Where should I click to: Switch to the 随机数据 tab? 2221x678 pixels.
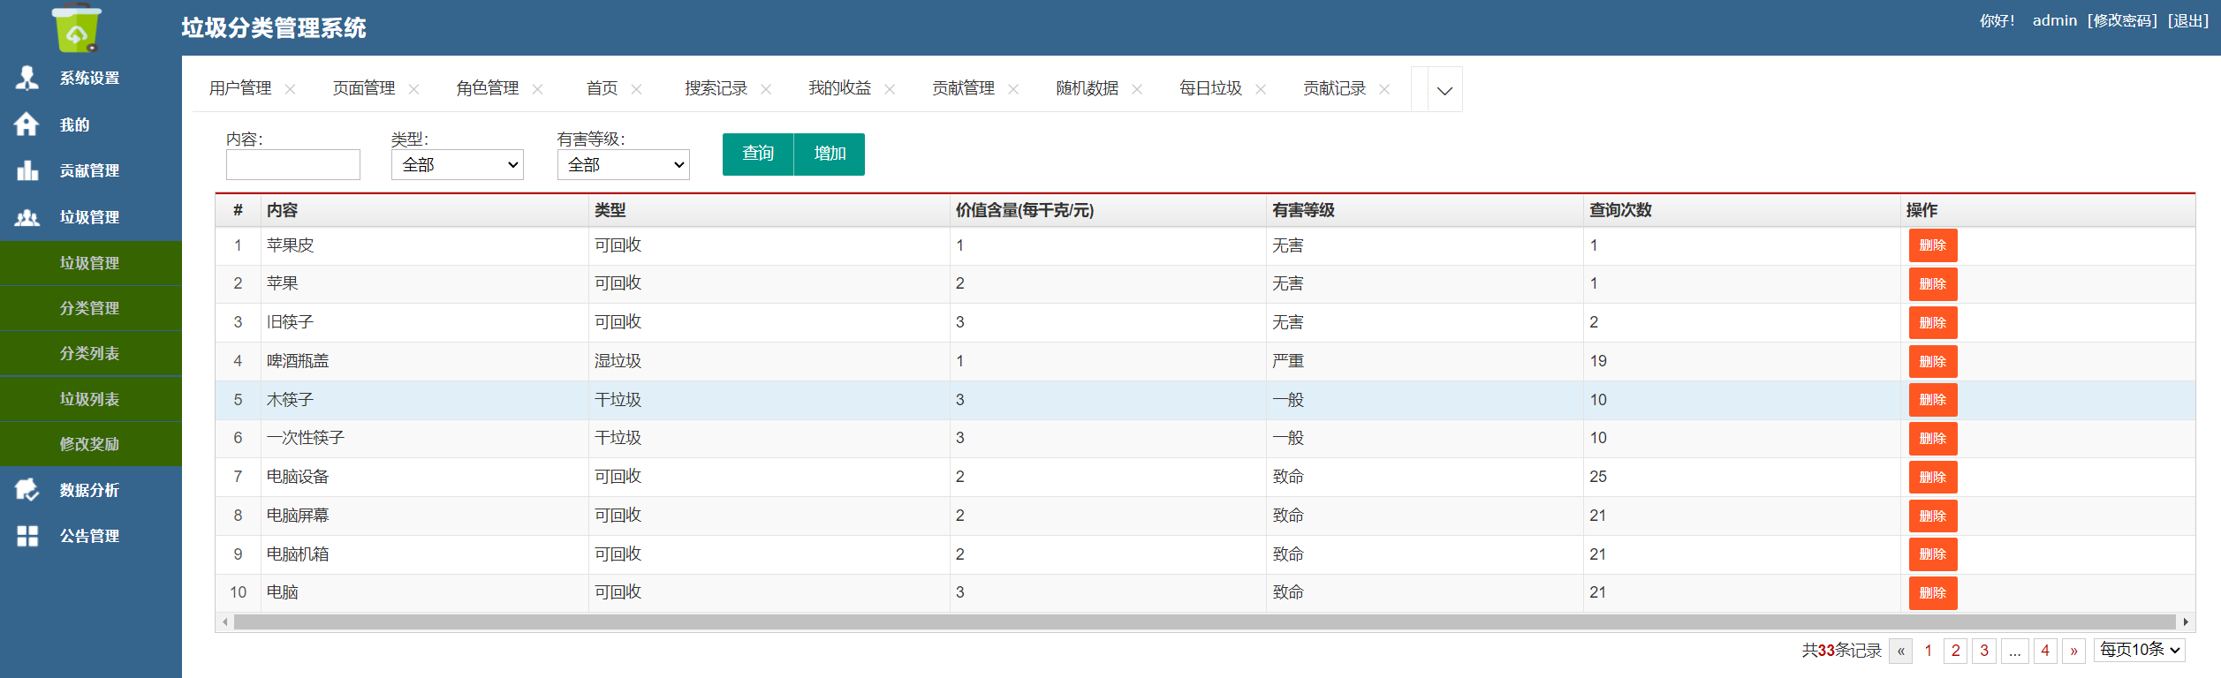tap(1088, 88)
